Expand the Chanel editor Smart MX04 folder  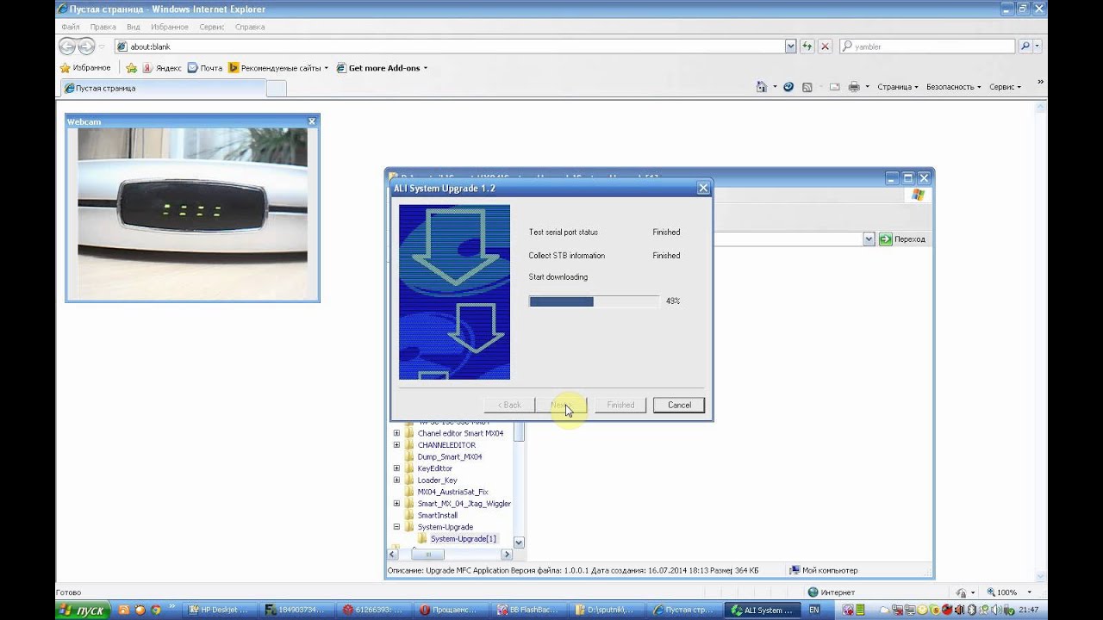pos(397,433)
